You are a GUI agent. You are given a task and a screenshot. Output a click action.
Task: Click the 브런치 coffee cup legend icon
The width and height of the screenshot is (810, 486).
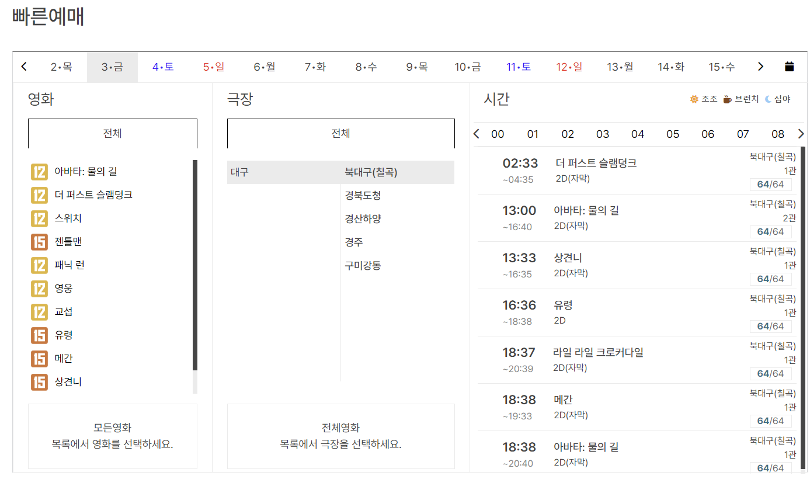coord(727,99)
